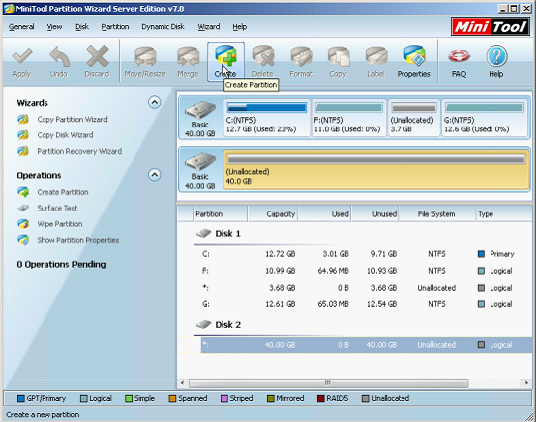Click Surface Test in Operations

57,208
